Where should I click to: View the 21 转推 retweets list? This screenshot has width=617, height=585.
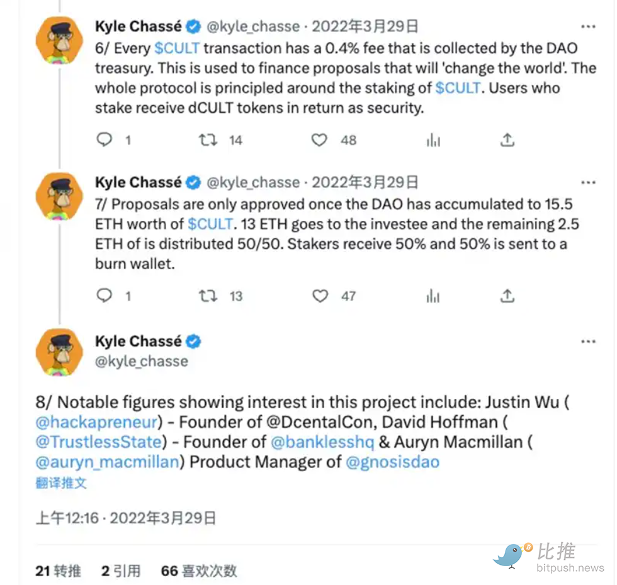tap(59, 571)
